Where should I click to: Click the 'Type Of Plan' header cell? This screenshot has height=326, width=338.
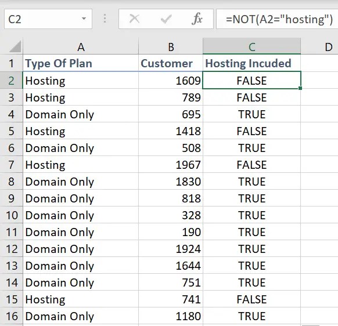click(x=81, y=63)
